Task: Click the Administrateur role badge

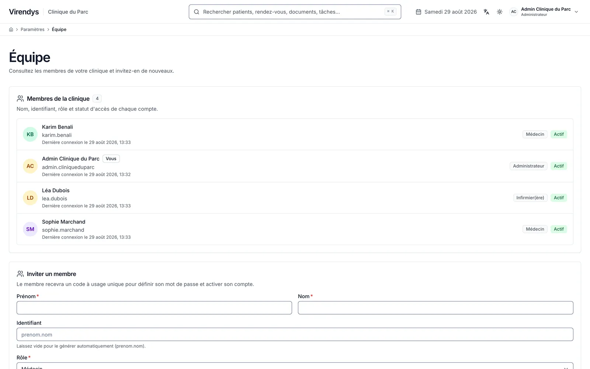Action: 528,166
